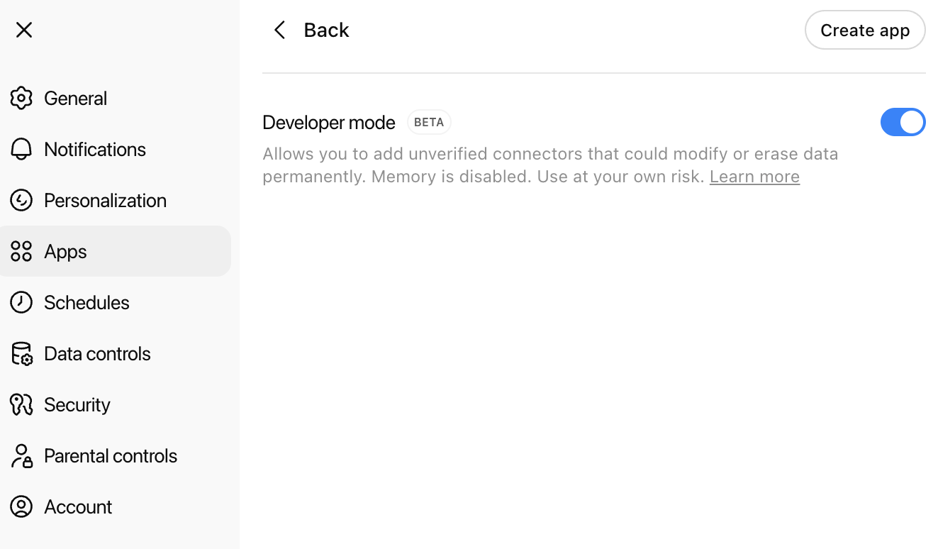This screenshot has width=938, height=549.
Task: Click the Schedules clock icon
Action: pos(21,302)
